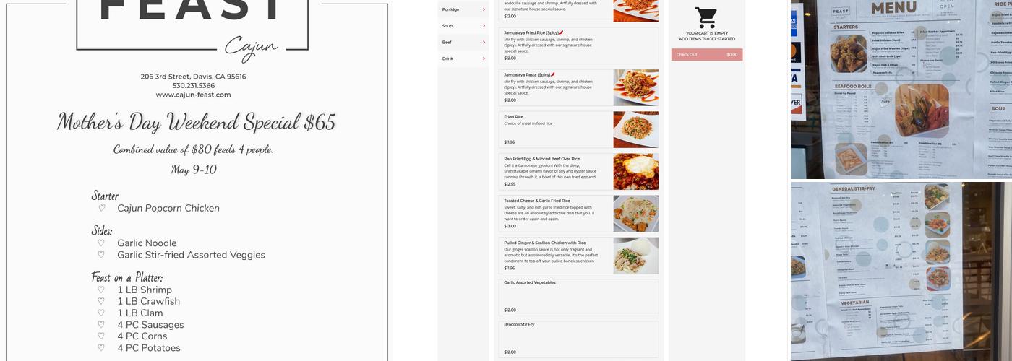Viewport: 1012px width, 361px height.
Task: Expand the Porridge category chevron
Action: point(484,9)
